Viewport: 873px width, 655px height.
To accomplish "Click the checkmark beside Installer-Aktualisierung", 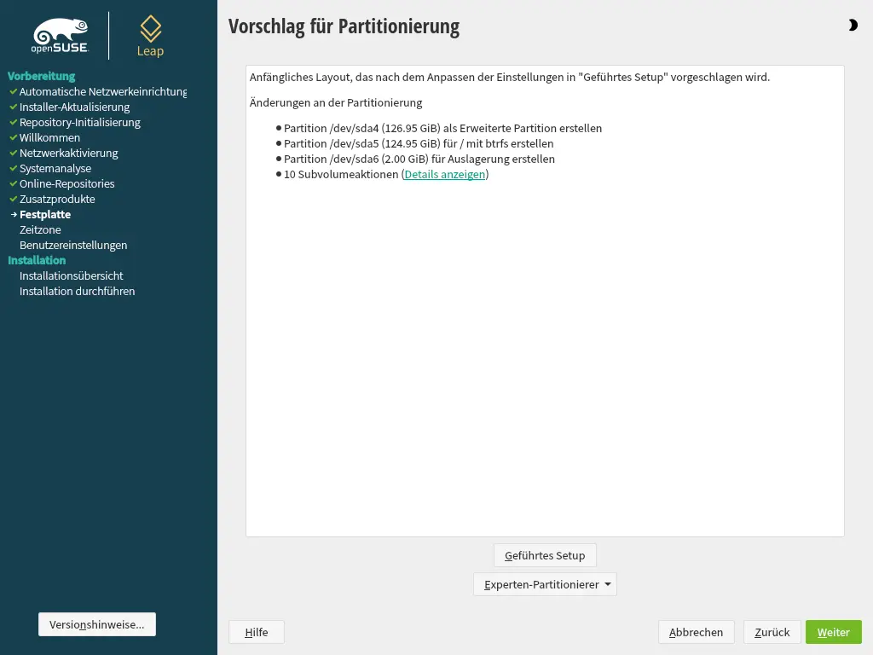I will (x=12, y=107).
